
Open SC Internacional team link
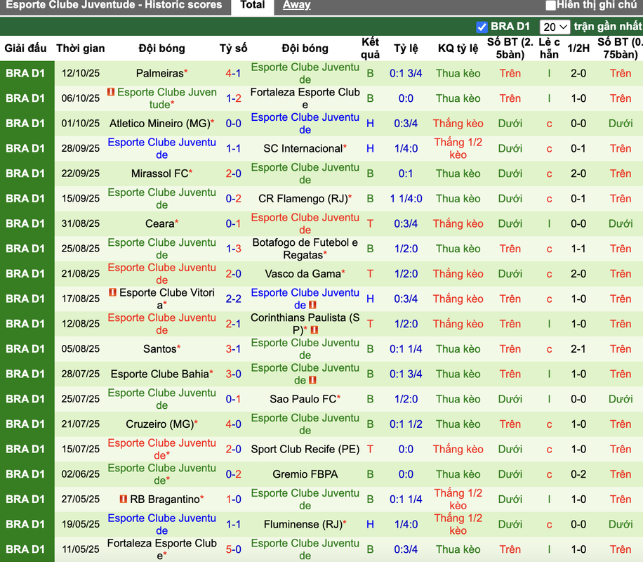click(303, 149)
